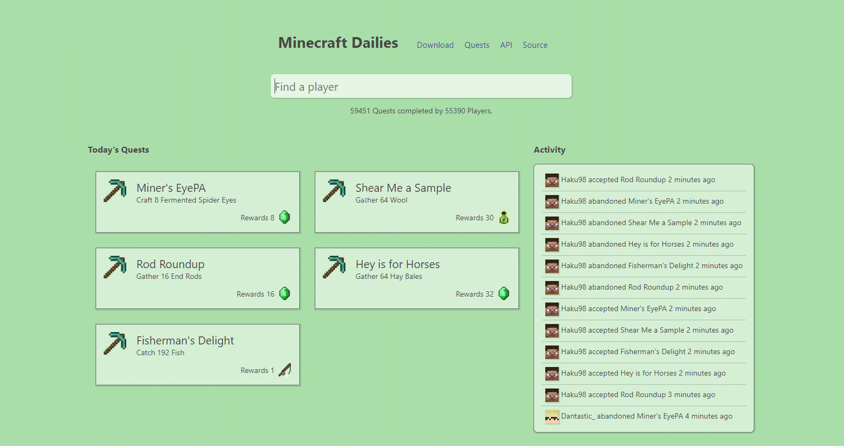Click 'Rewards 30' text on Shear Me a Sample

[x=475, y=218]
